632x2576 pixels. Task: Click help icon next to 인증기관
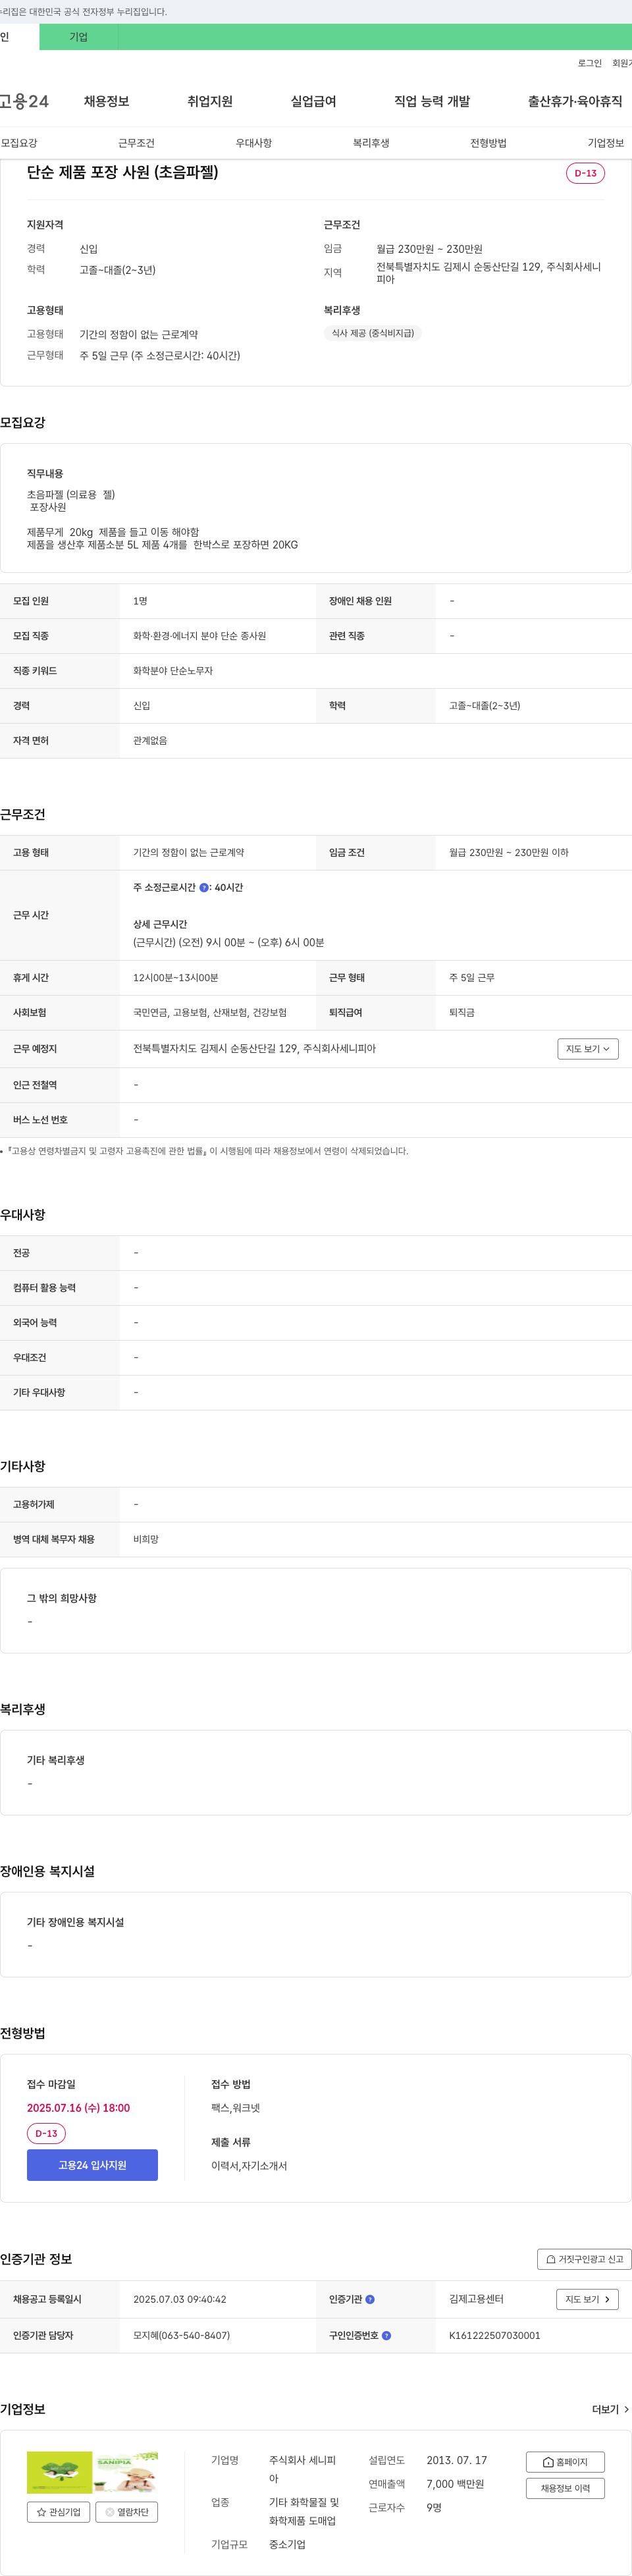pos(370,2299)
